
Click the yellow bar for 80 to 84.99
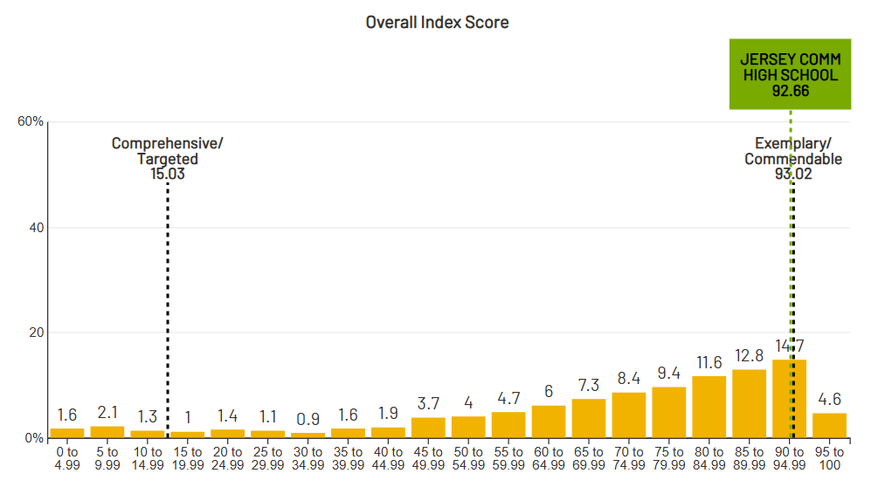(x=709, y=407)
